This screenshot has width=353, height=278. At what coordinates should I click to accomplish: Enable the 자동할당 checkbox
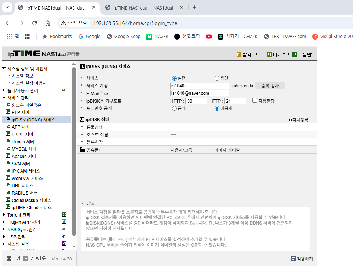[255, 101]
